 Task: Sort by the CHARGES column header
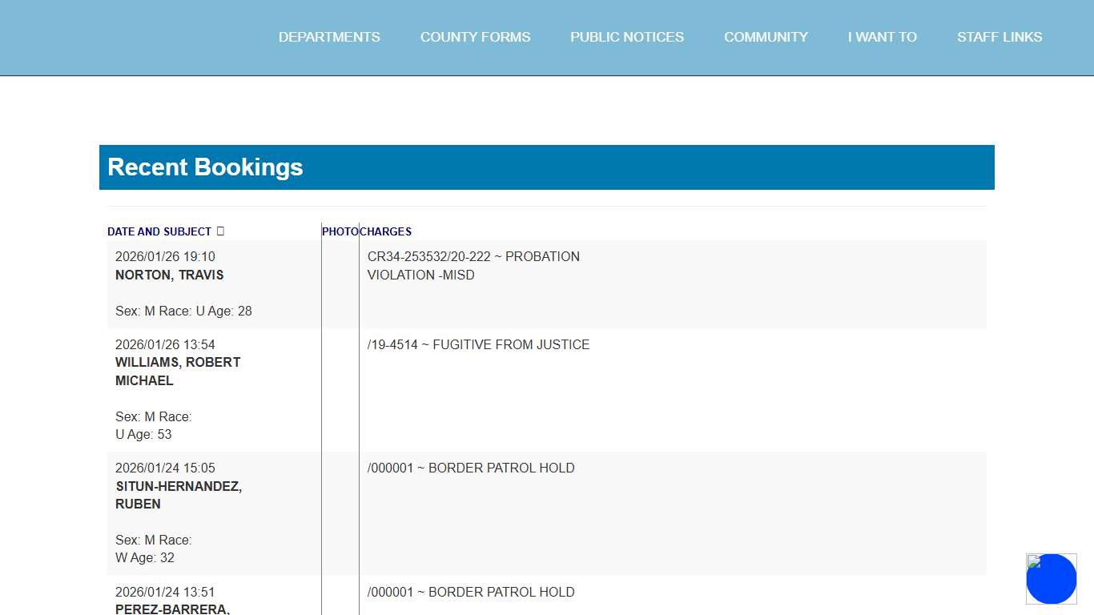point(386,231)
